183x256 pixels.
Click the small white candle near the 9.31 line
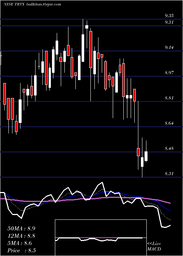point(87,27)
